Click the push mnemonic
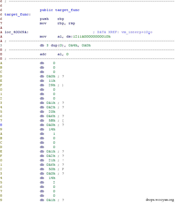 coord(44,19)
